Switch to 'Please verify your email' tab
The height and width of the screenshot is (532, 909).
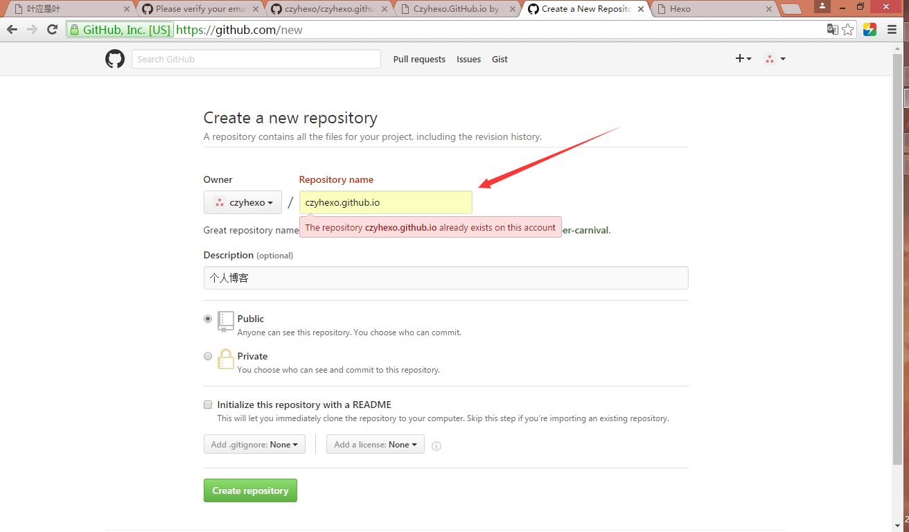199,9
